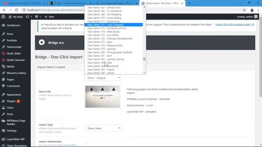Click the Posts pin icon
This screenshot has width=262, height=147.
pos(3,34)
